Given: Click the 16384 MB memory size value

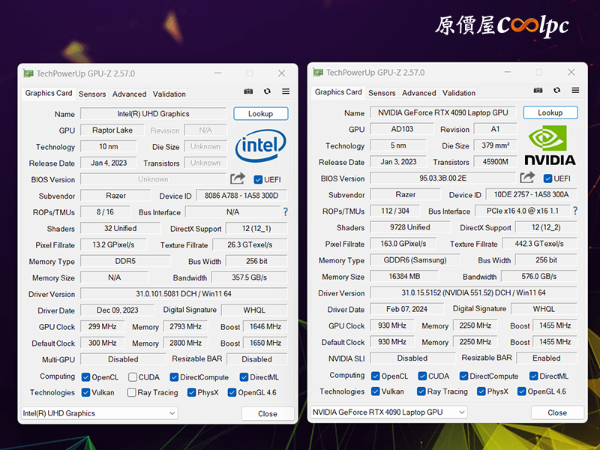Looking at the screenshot, I should [x=404, y=276].
